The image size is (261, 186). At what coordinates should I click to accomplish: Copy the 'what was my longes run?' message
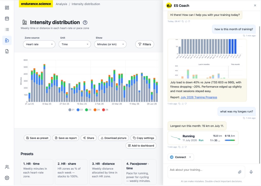244,118
